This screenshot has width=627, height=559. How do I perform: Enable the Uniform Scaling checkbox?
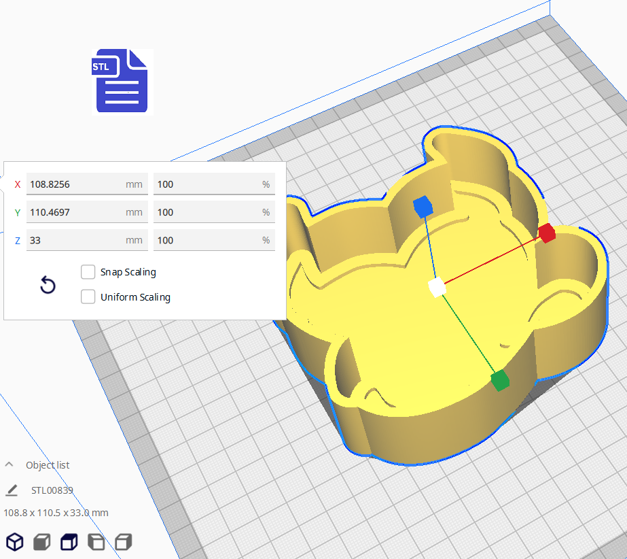tap(88, 297)
